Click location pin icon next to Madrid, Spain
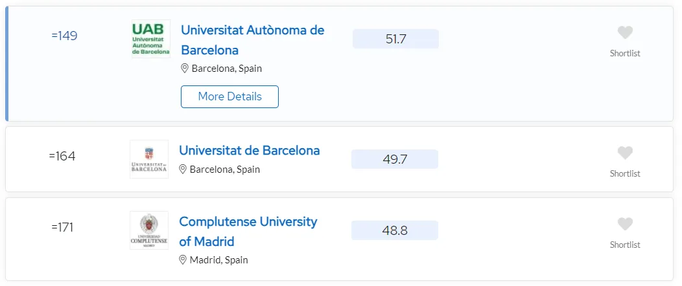Viewport: 682px width, 286px height. 183,260
